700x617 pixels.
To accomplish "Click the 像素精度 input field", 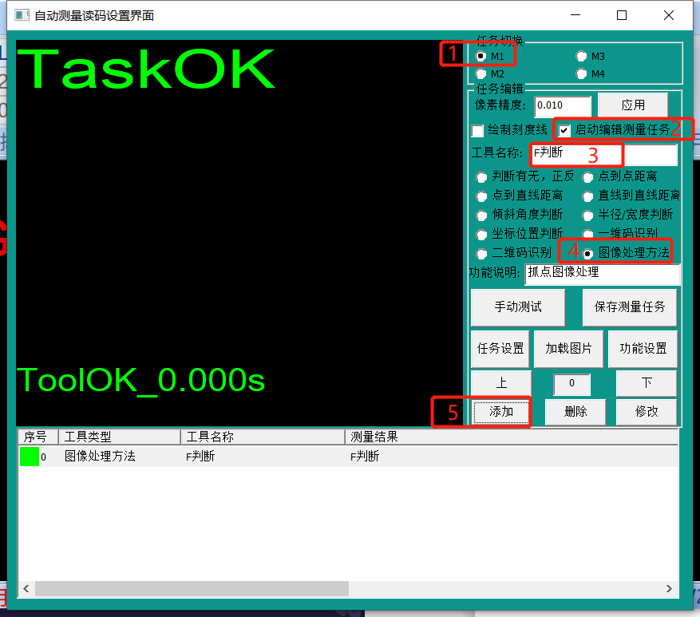I will click(x=563, y=106).
